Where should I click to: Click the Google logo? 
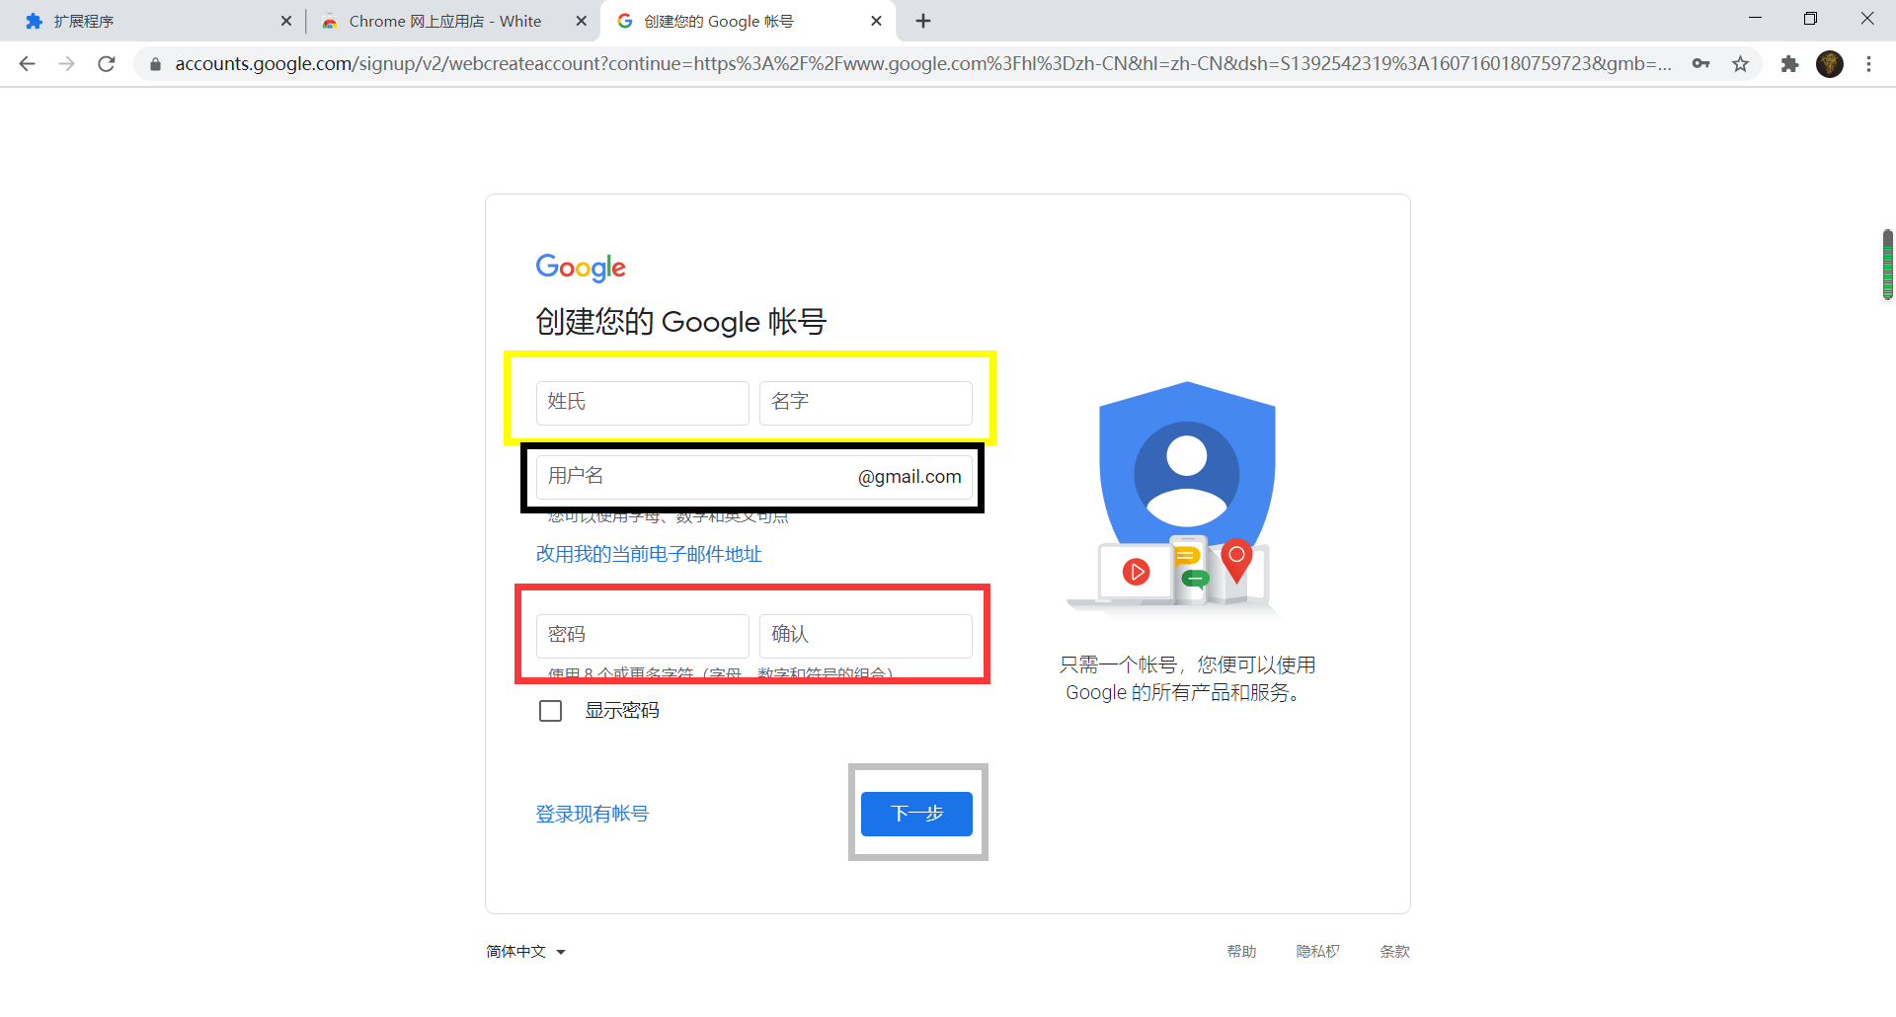(581, 267)
